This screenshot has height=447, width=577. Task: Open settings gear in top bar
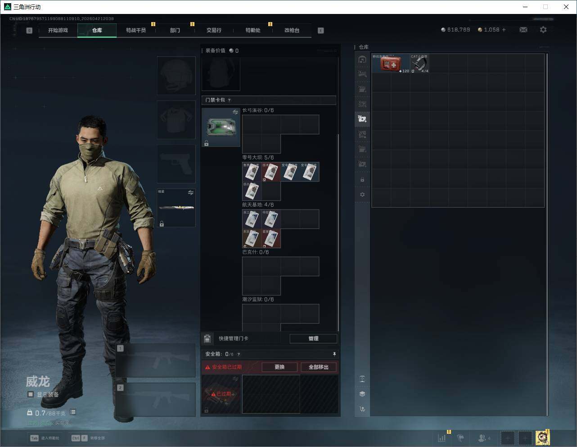tap(543, 30)
